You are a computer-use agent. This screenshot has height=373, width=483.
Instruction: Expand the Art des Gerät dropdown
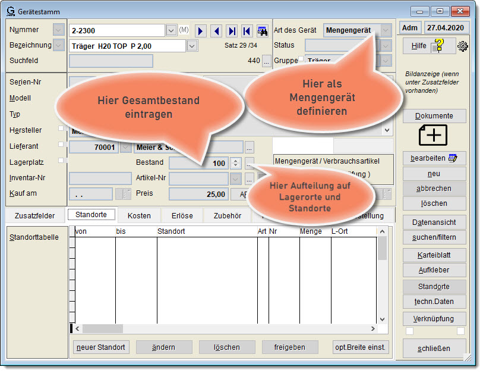point(386,30)
